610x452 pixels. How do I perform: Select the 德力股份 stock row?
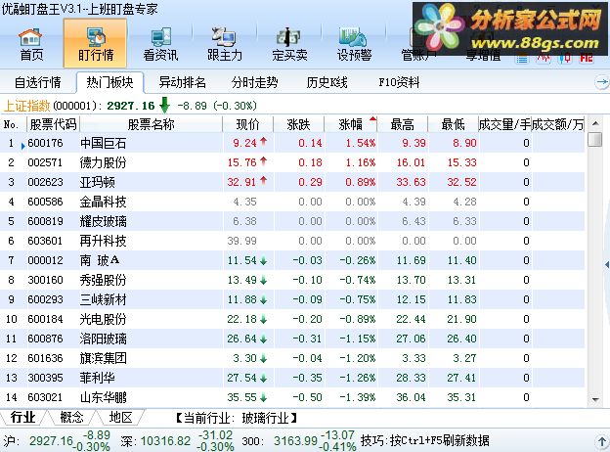point(292,162)
